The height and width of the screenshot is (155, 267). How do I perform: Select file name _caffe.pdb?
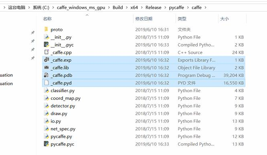[61, 75]
